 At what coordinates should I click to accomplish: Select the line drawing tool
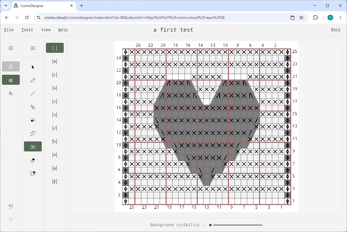pos(33,94)
